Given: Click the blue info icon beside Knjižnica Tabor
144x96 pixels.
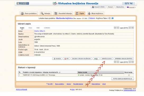Looking at the screenshot, I should pyautogui.click(x=113, y=18).
